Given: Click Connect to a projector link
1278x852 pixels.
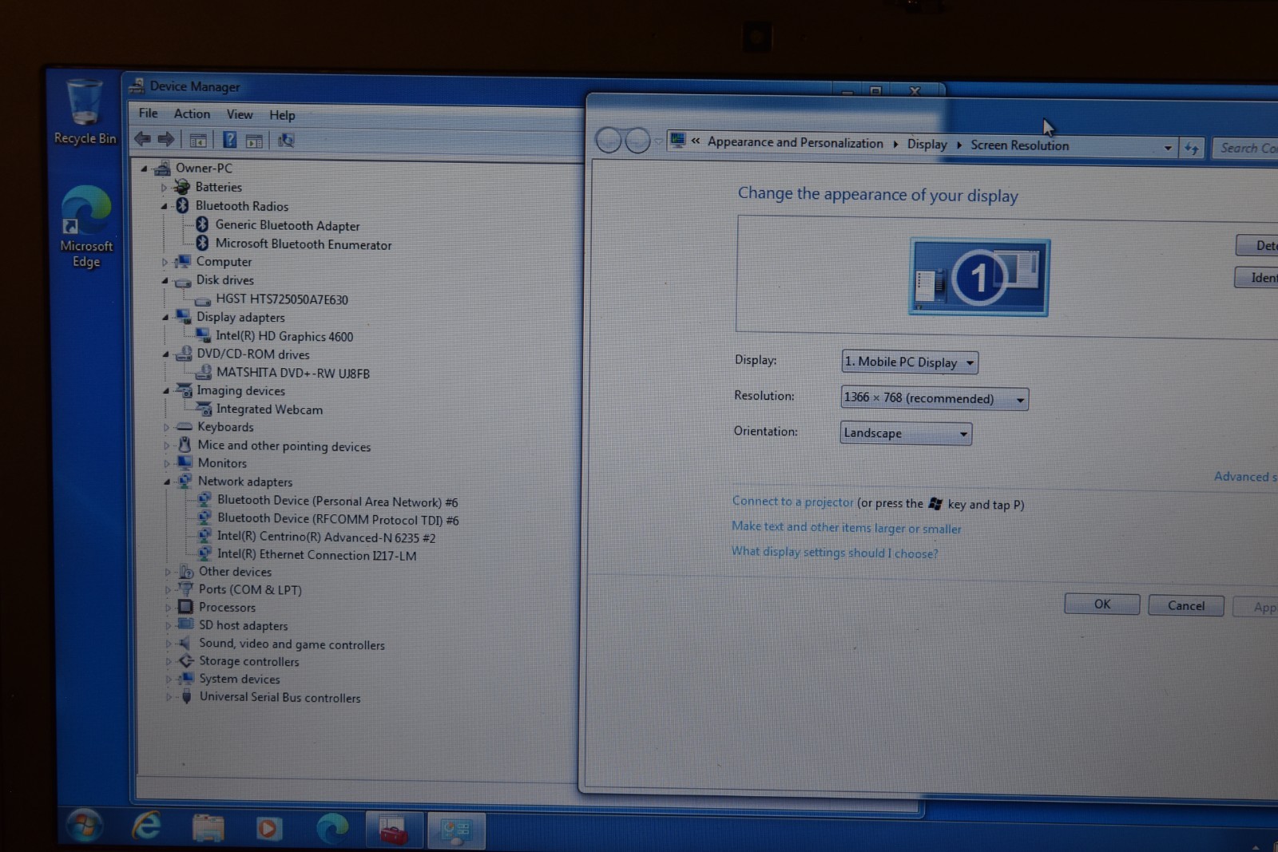Looking at the screenshot, I should point(793,501).
